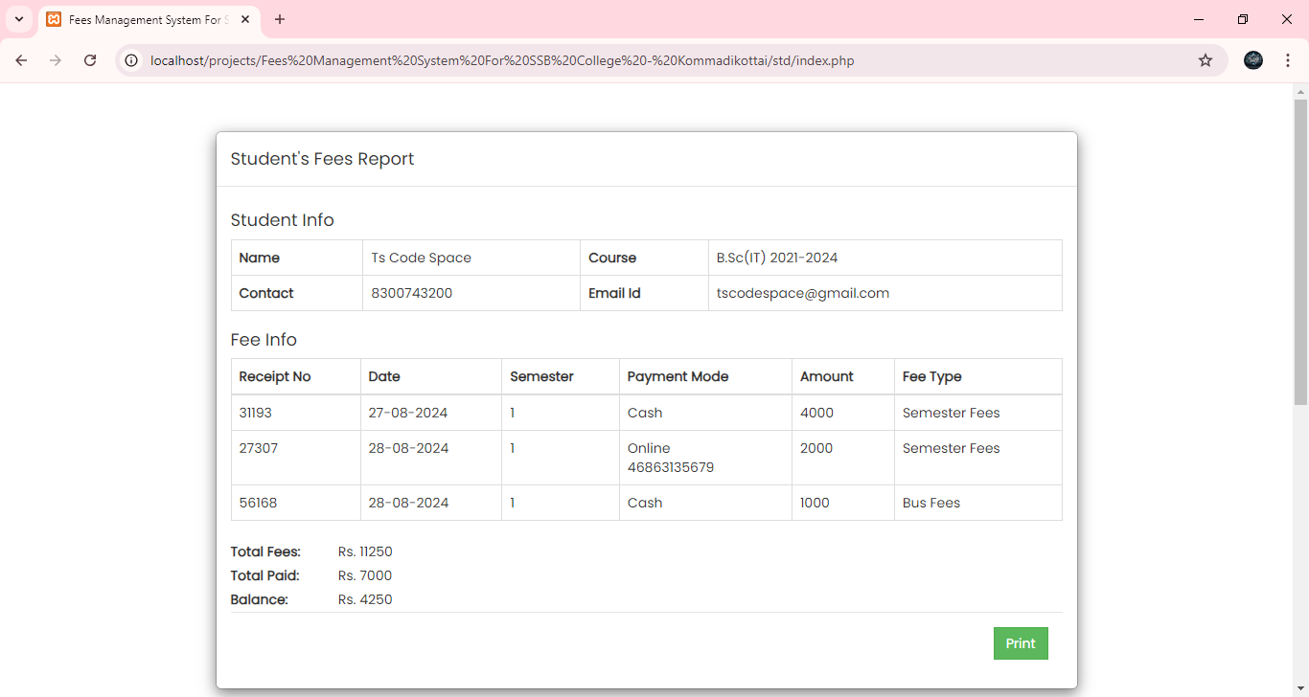Click the address bar URL

click(x=502, y=60)
